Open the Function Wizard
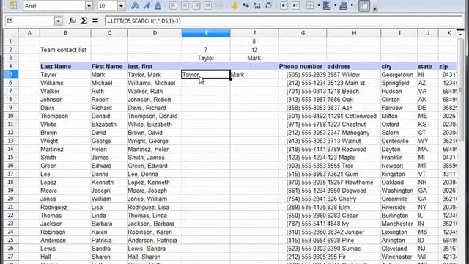The image size is (469, 264). pos(72,21)
